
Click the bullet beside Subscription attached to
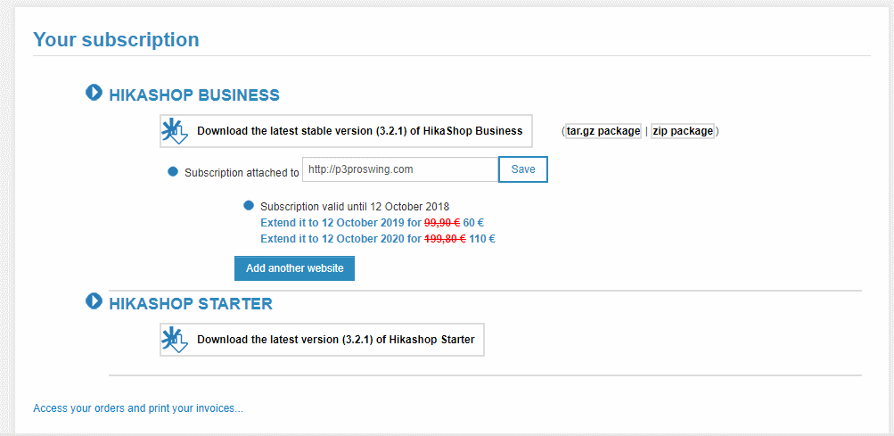[173, 171]
